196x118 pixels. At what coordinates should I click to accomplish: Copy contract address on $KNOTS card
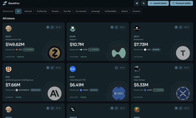(122, 108)
